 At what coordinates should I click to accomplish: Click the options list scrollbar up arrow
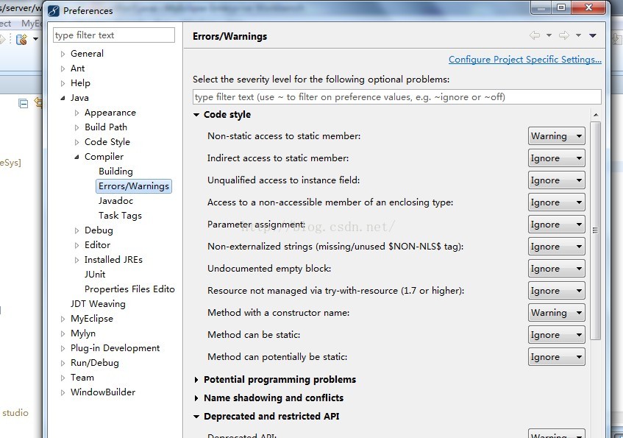[x=596, y=115]
